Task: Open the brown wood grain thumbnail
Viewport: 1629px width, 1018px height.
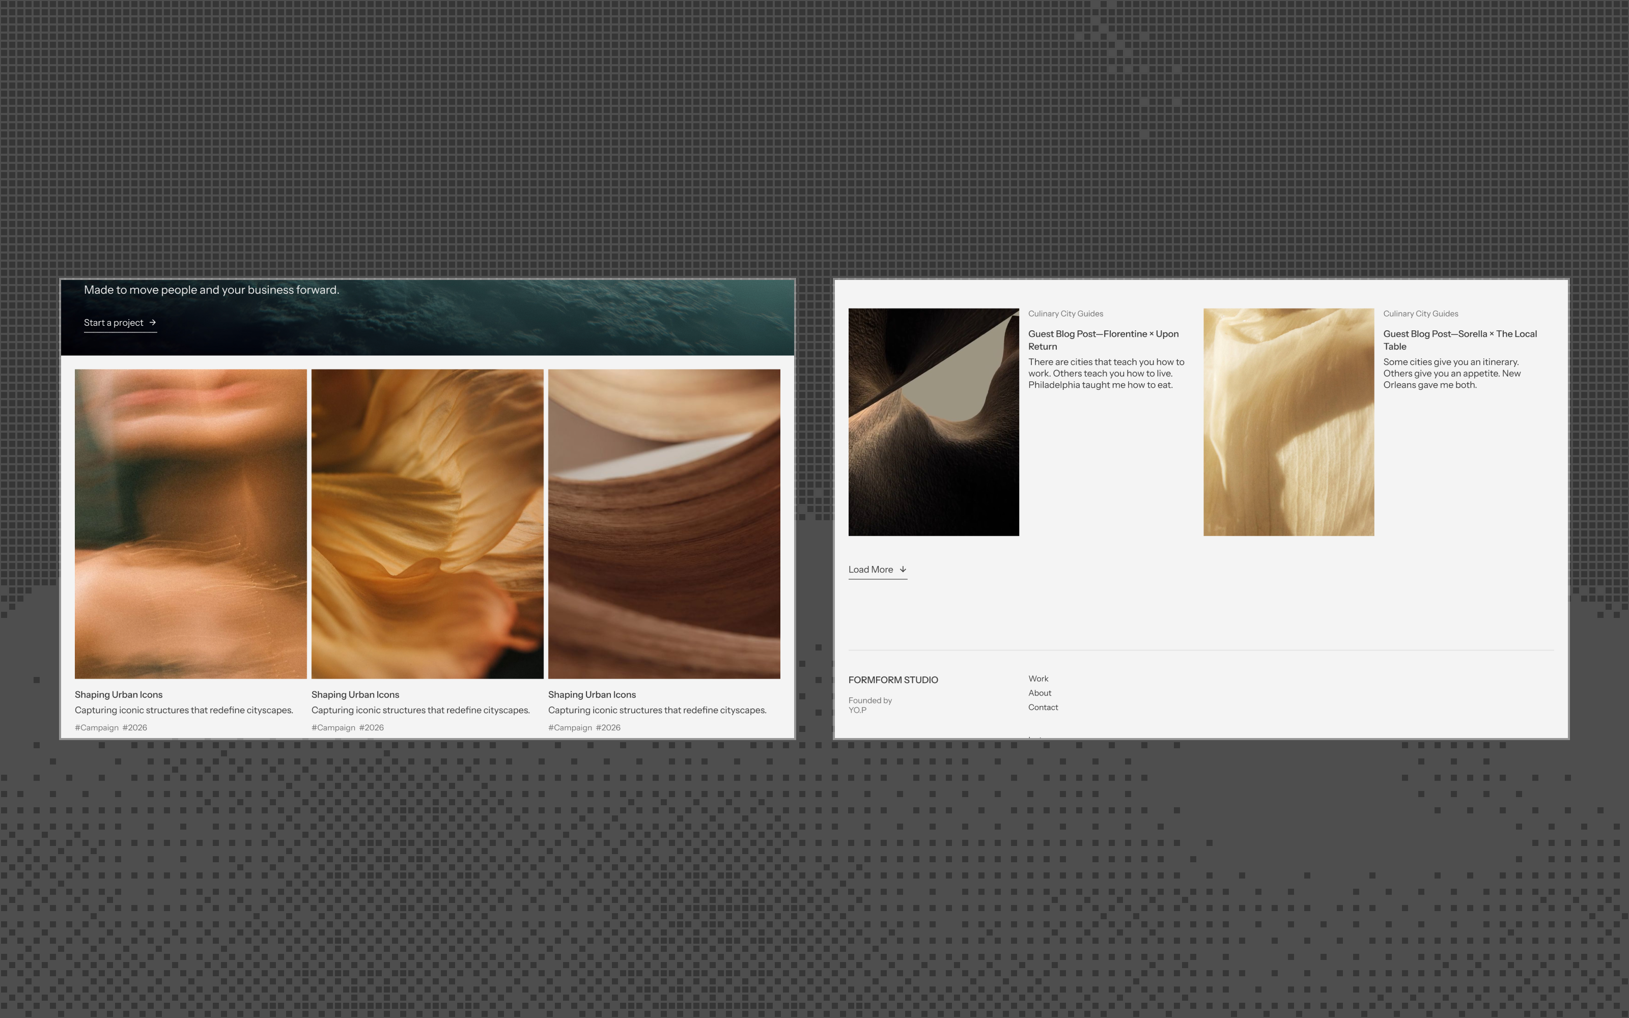Action: tap(664, 524)
